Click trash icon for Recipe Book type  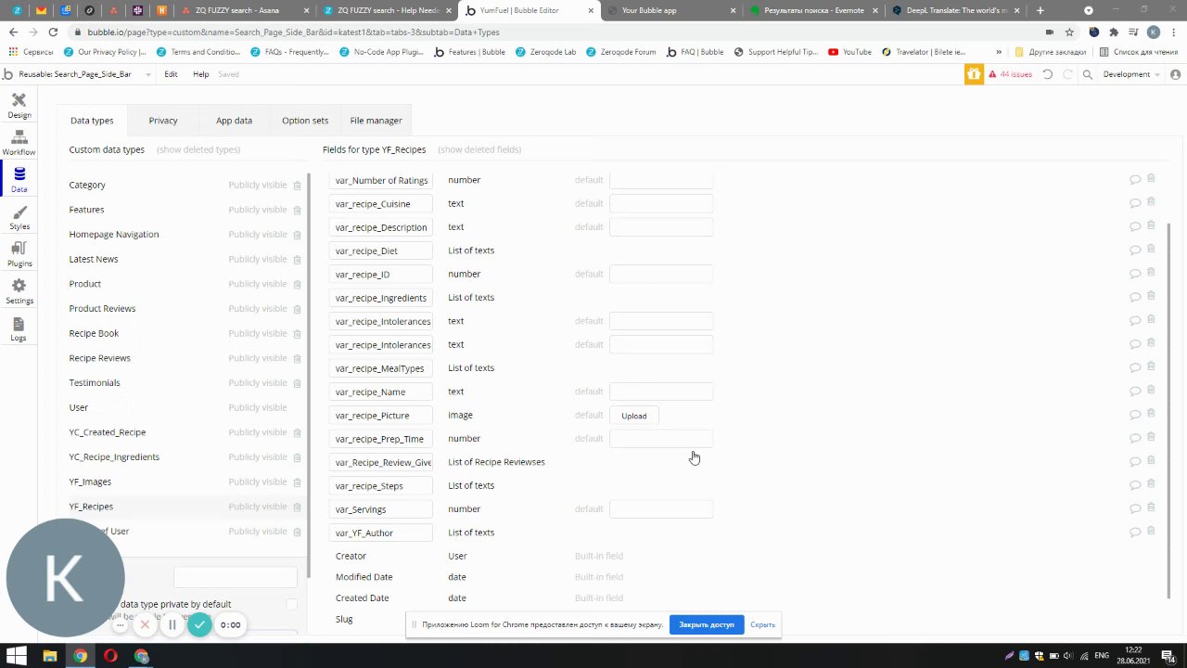(297, 334)
